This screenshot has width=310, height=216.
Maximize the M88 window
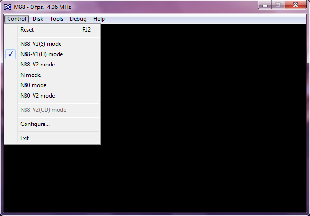[278, 5]
